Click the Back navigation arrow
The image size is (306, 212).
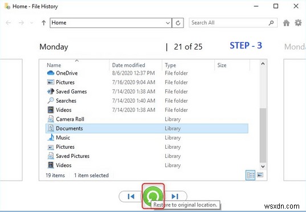point(9,23)
